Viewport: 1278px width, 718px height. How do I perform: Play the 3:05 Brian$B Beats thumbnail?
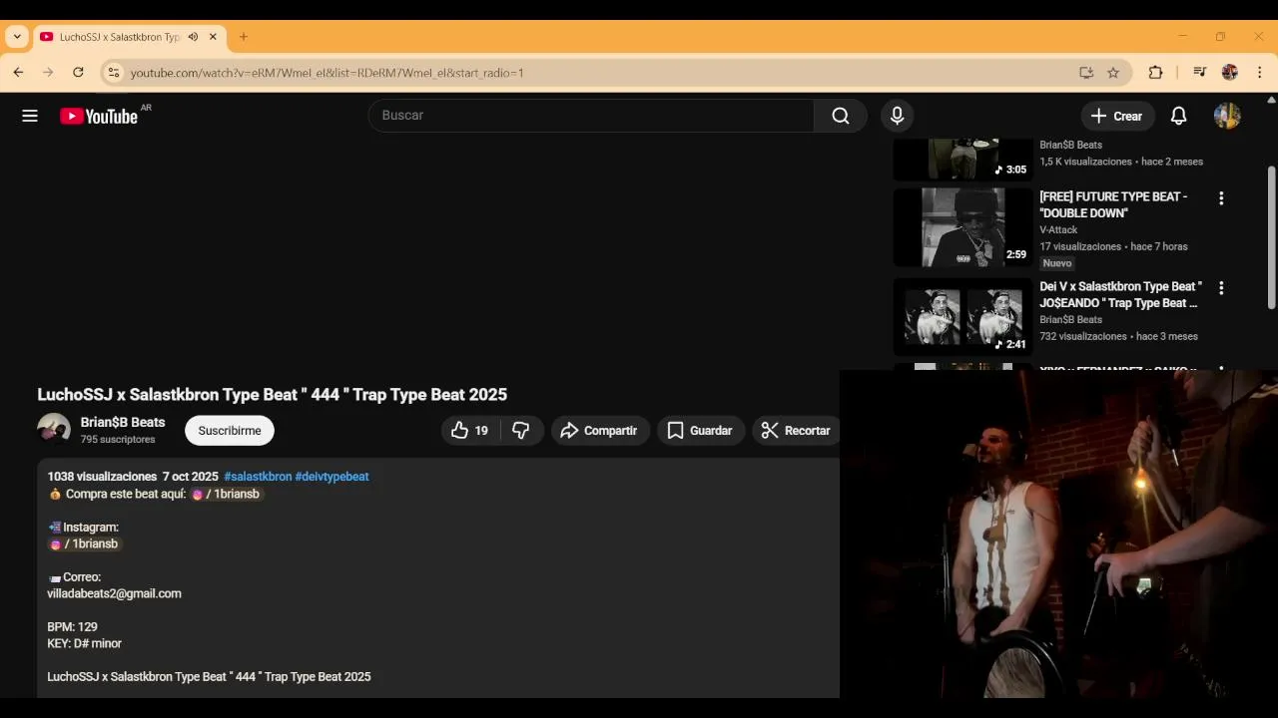962,159
